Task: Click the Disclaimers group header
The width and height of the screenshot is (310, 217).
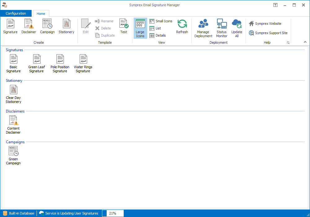Action: [15, 111]
